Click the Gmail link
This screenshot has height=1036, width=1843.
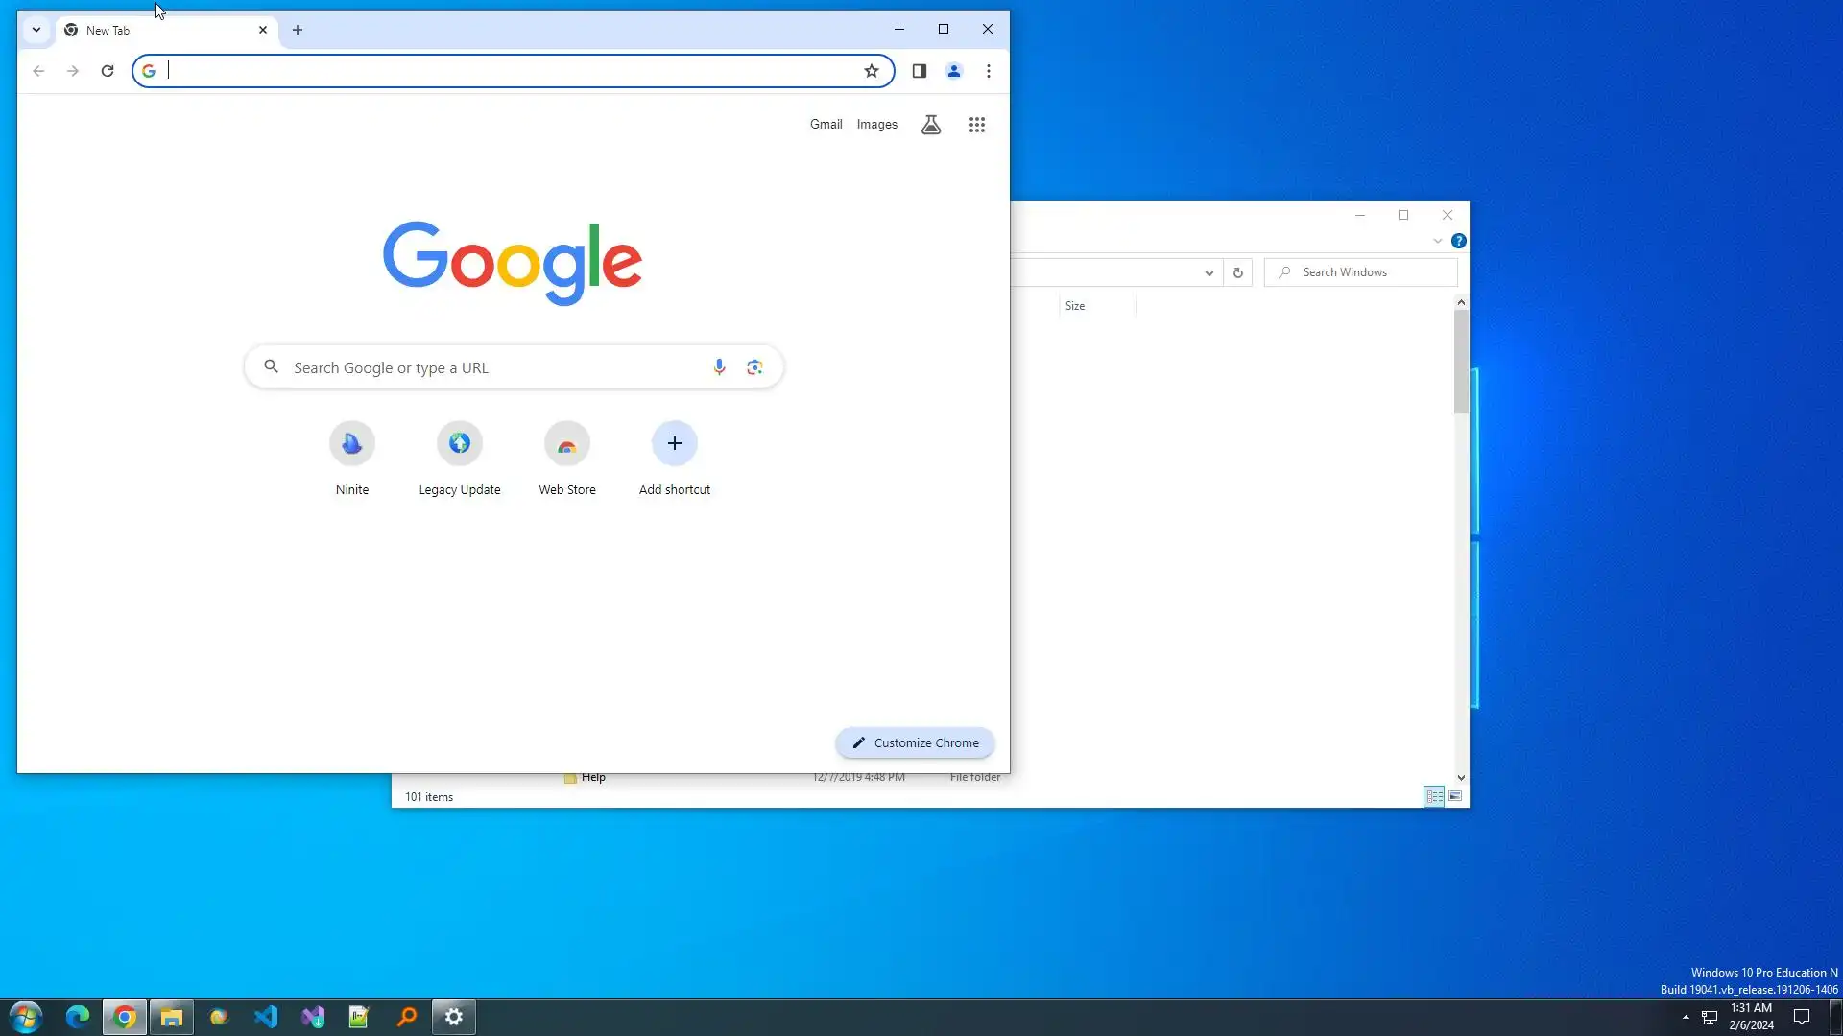(x=826, y=125)
